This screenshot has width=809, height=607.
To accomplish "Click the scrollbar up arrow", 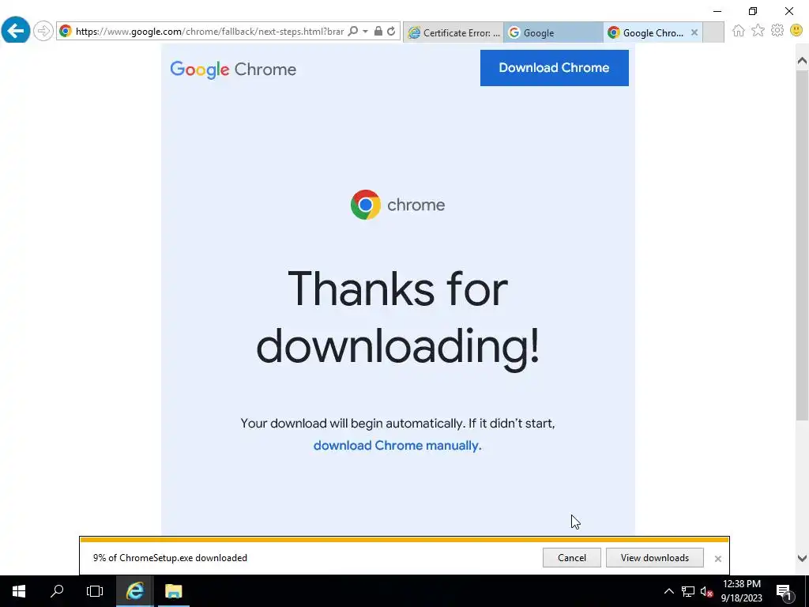I will (x=802, y=61).
